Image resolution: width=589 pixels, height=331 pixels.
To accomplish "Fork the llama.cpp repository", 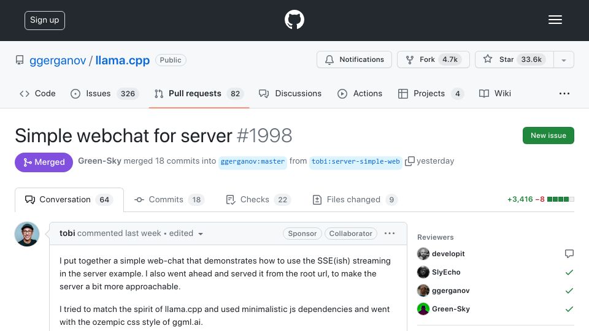I will [433, 59].
